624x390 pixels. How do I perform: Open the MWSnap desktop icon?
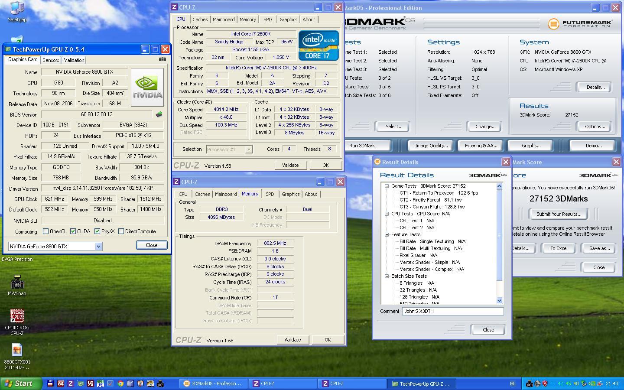(17, 285)
